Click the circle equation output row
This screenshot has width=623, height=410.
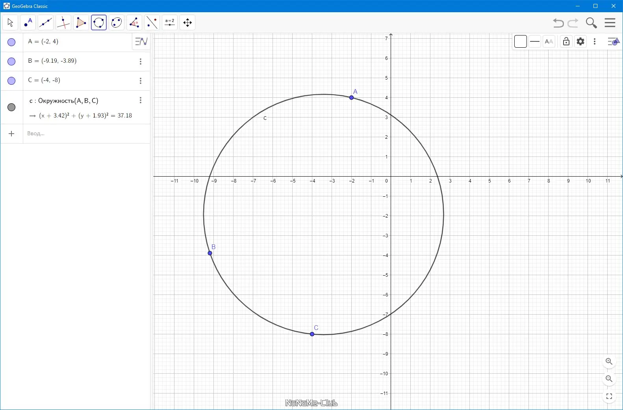click(x=81, y=116)
